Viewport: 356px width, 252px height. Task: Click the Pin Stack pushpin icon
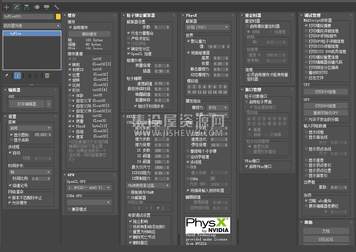click(x=6, y=76)
